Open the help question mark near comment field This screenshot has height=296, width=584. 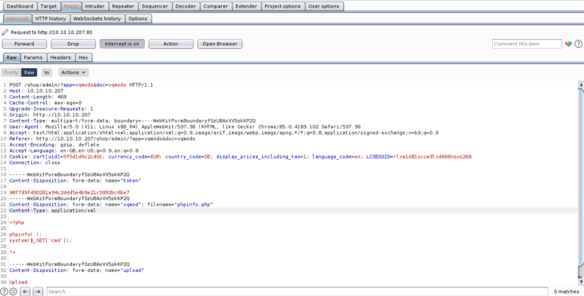578,44
